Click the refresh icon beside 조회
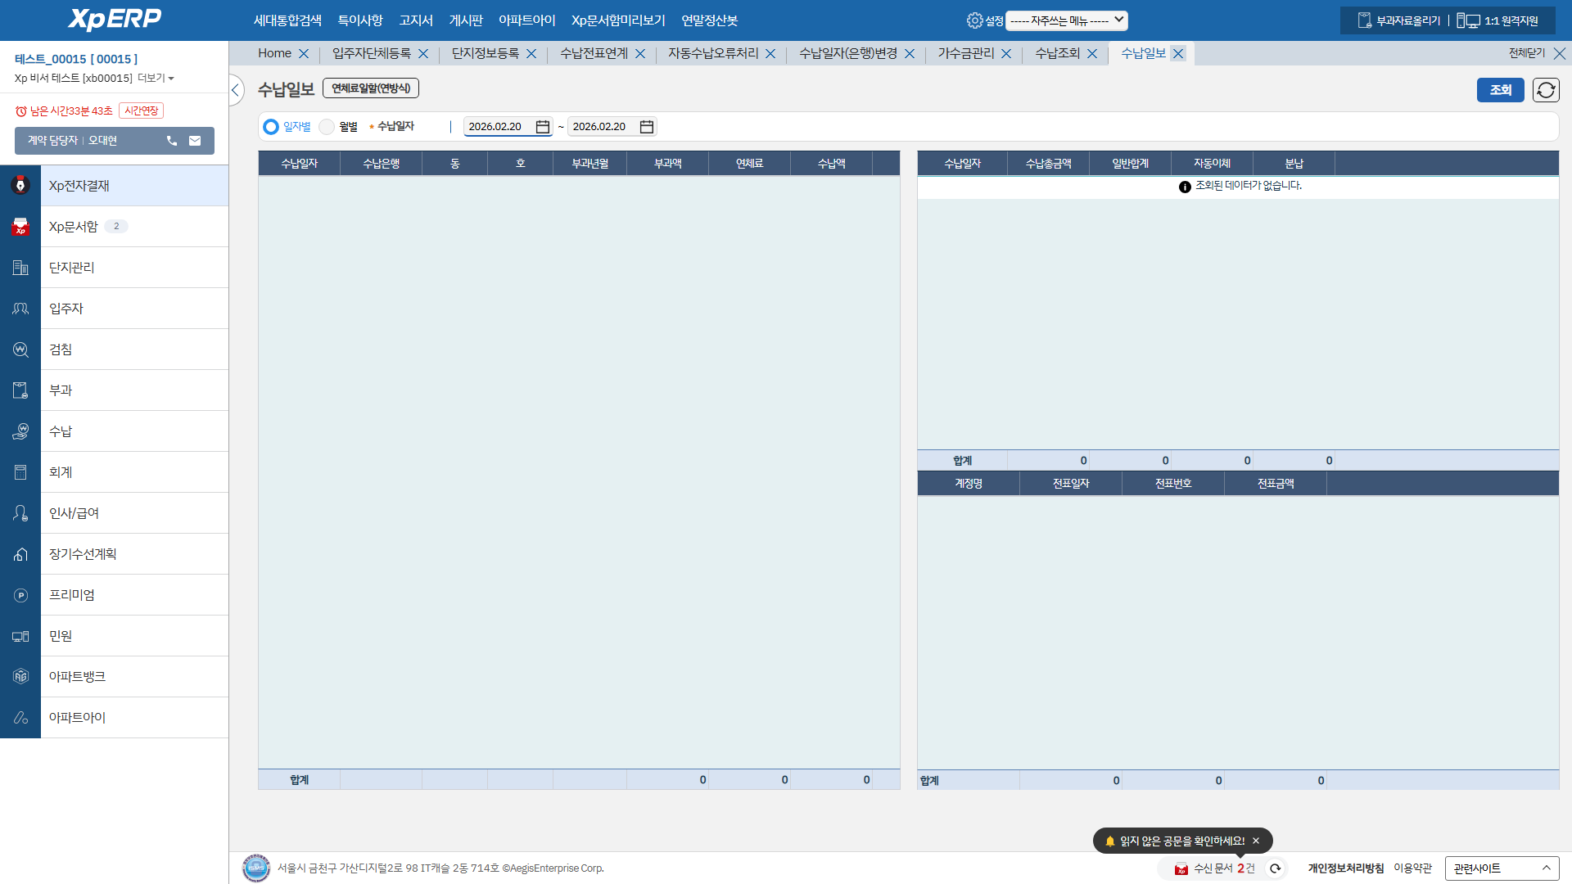The width and height of the screenshot is (1572, 884). [1546, 90]
